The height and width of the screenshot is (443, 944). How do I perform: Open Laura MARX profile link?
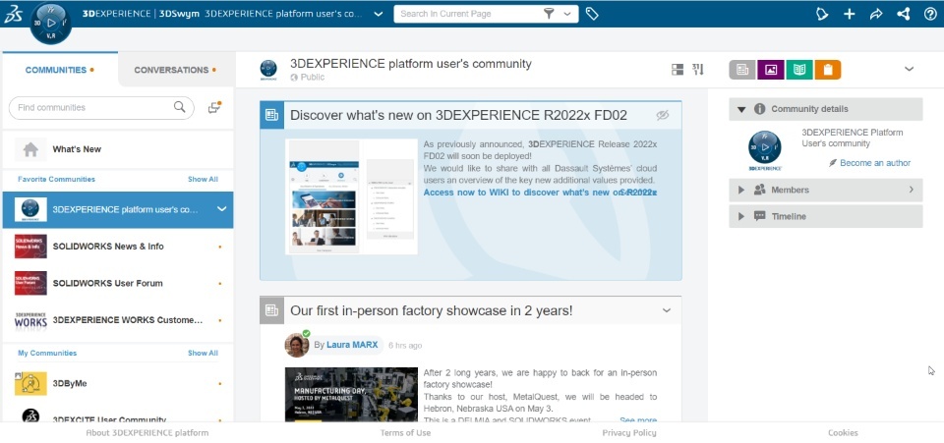(x=352, y=345)
